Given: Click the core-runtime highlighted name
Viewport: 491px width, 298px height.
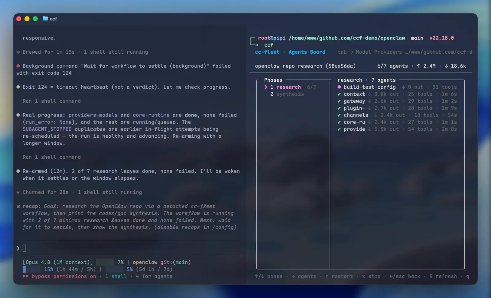Looking at the screenshot, I should [151, 115].
